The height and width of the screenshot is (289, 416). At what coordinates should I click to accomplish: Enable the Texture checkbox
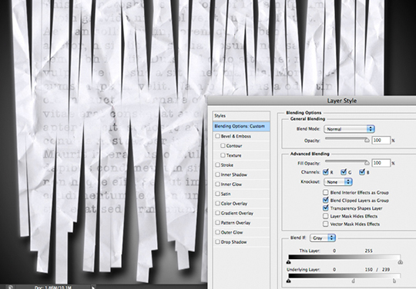pos(223,155)
